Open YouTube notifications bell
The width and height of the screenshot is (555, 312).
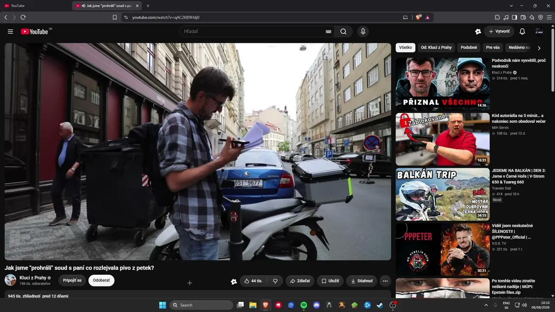(522, 32)
